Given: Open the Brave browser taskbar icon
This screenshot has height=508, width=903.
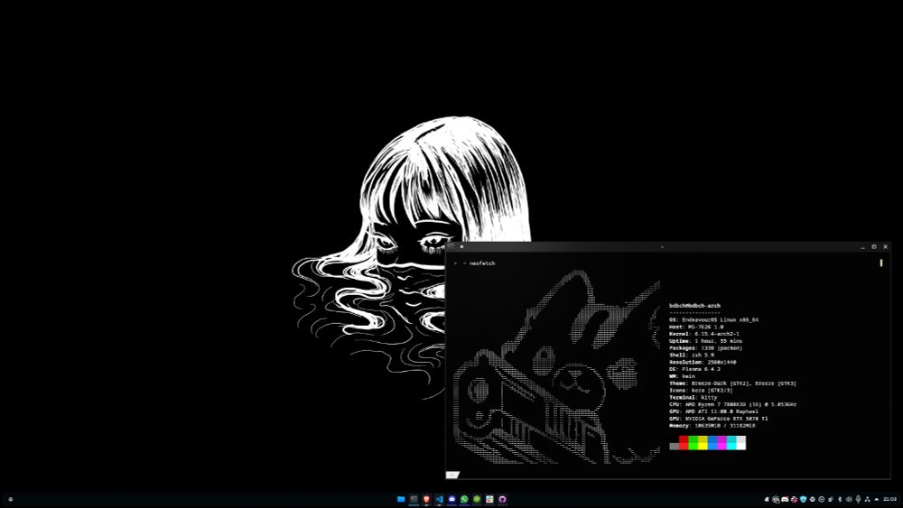Looking at the screenshot, I should (426, 499).
